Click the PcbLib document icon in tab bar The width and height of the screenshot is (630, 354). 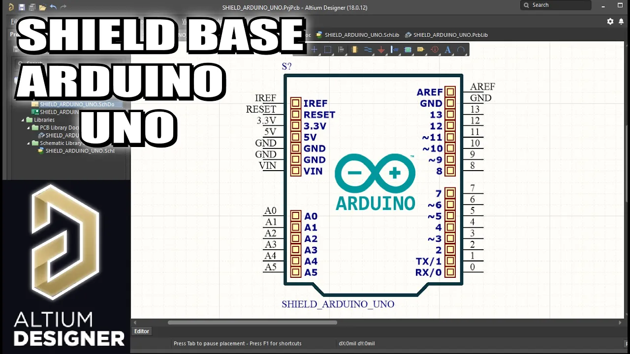click(408, 35)
